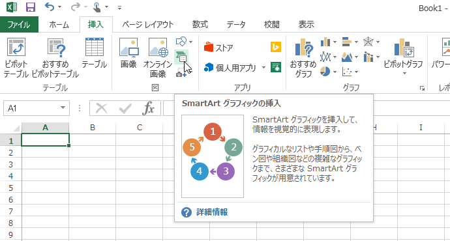Click おすすめグラフ button

tap(303, 58)
